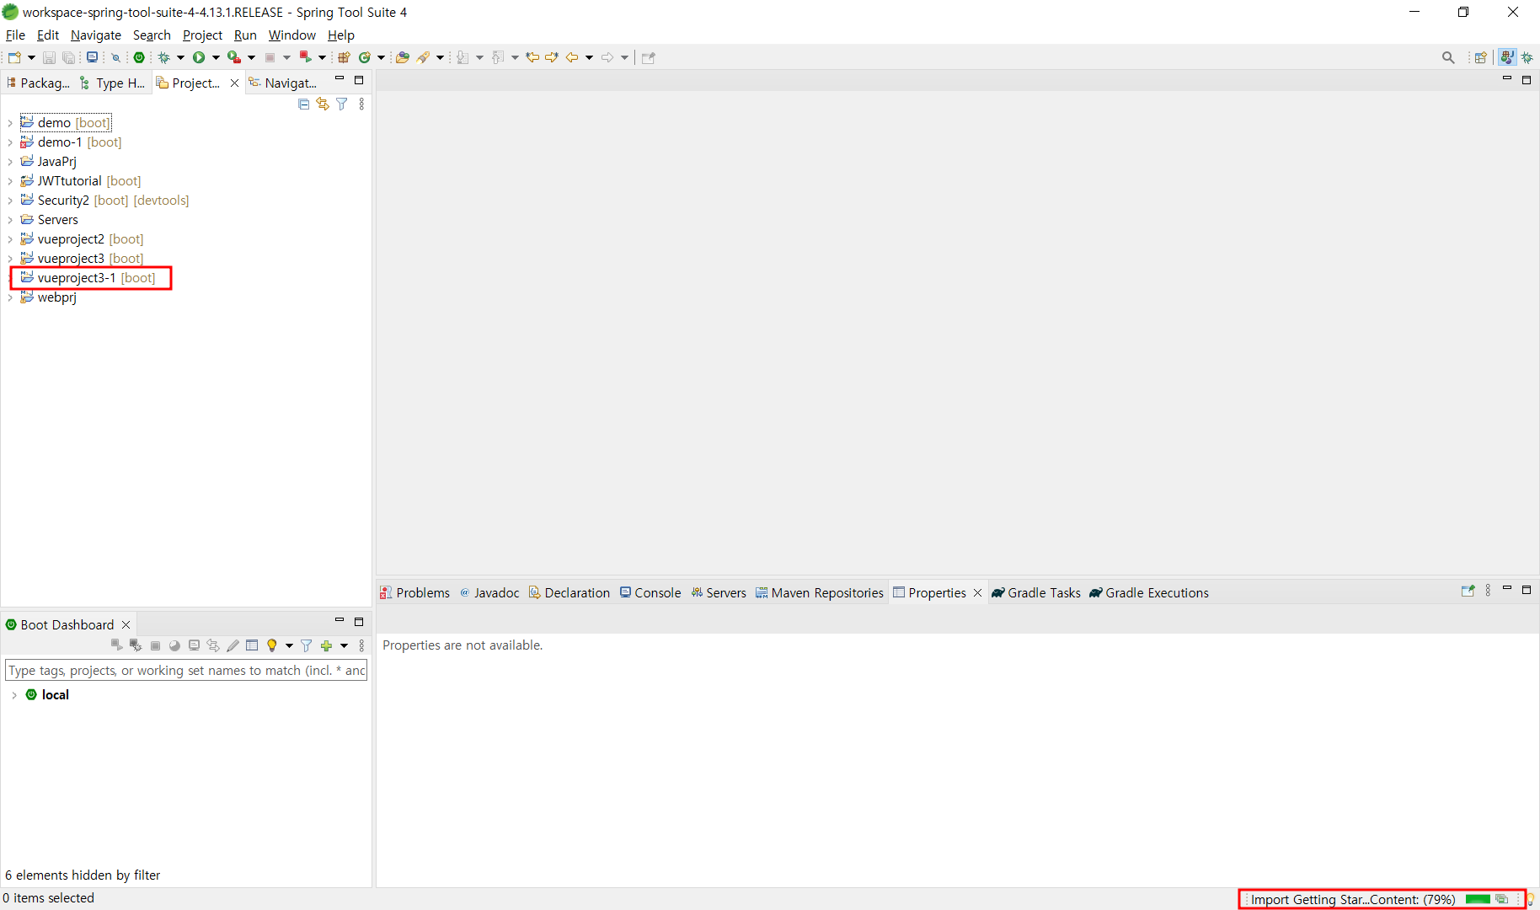Image resolution: width=1540 pixels, height=910 pixels.
Task: Switch to the Java perspective button
Action: point(1507,57)
